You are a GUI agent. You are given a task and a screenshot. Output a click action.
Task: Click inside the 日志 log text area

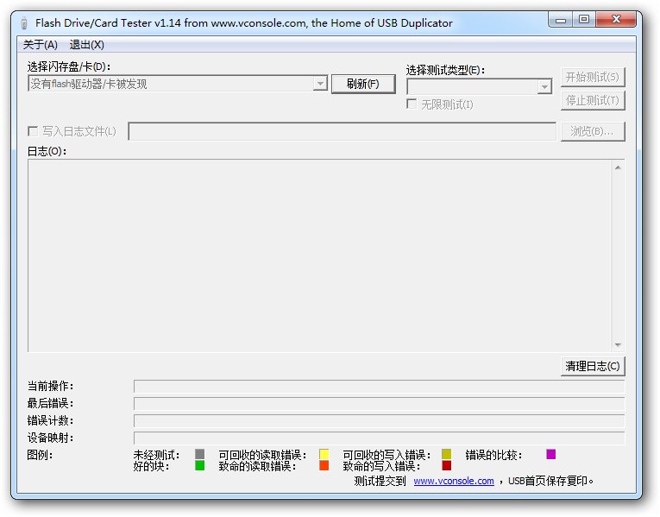(x=320, y=255)
